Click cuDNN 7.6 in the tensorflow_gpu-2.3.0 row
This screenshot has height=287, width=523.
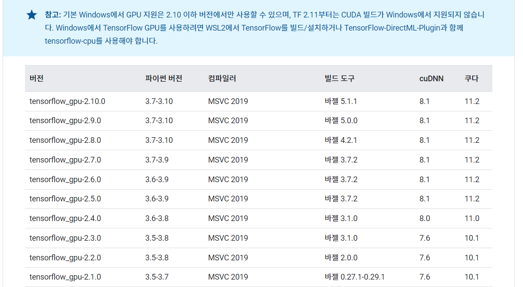coord(425,238)
